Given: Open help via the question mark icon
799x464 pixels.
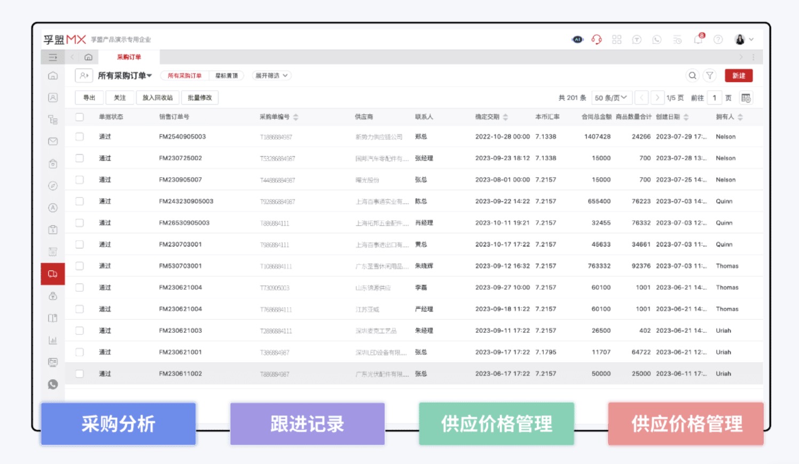Looking at the screenshot, I should point(717,39).
